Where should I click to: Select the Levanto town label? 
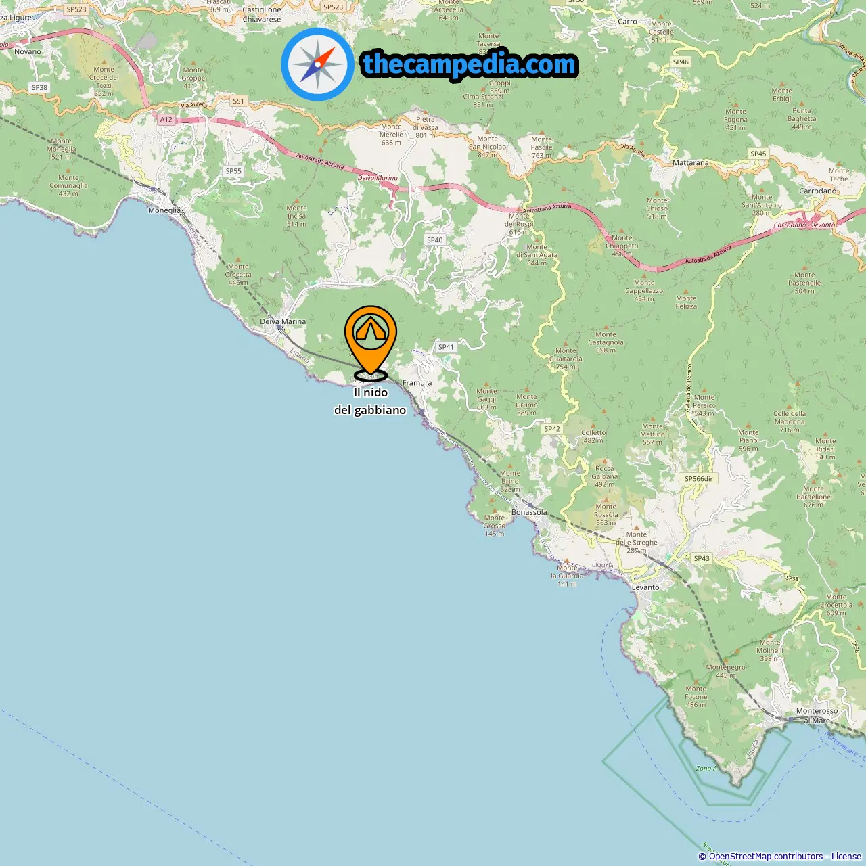(x=645, y=587)
